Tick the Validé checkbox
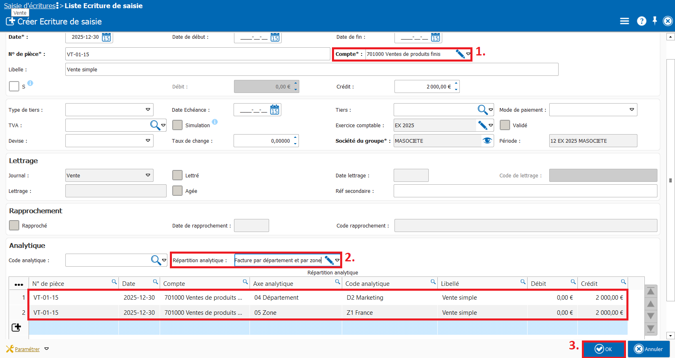The height and width of the screenshot is (358, 675). [505, 125]
